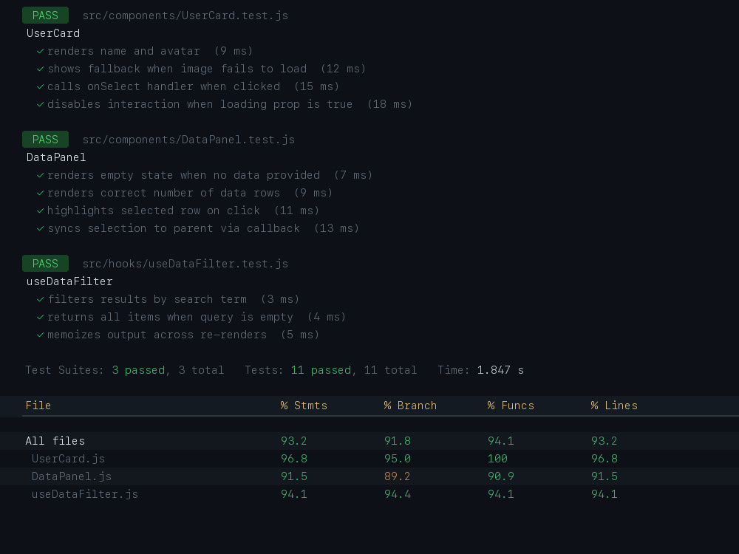Select test 'syncs selection to parent via callback'

pyautogui.click(x=174, y=228)
